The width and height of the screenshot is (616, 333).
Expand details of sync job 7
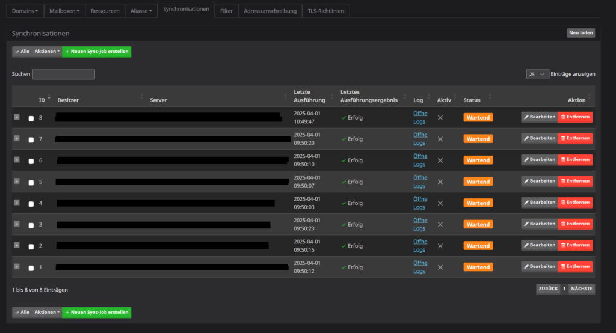pos(16,138)
